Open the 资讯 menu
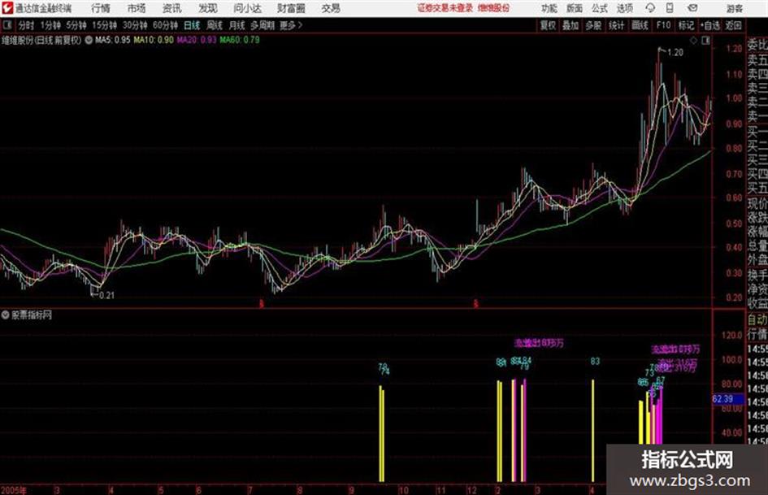 (x=171, y=8)
